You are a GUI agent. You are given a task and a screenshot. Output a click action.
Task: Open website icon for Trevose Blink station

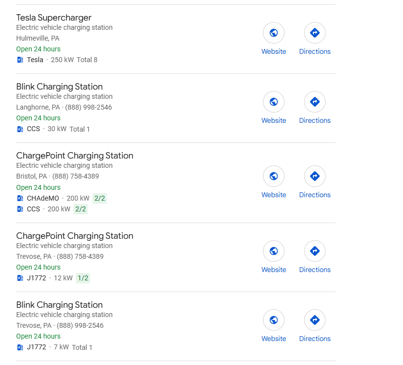point(273,320)
